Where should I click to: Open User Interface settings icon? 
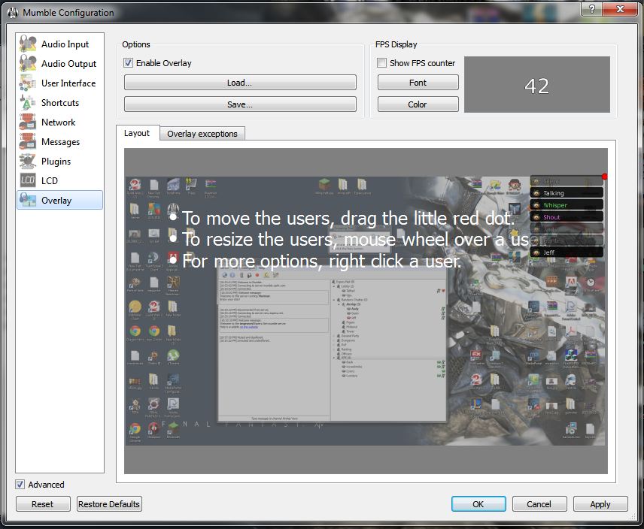29,83
